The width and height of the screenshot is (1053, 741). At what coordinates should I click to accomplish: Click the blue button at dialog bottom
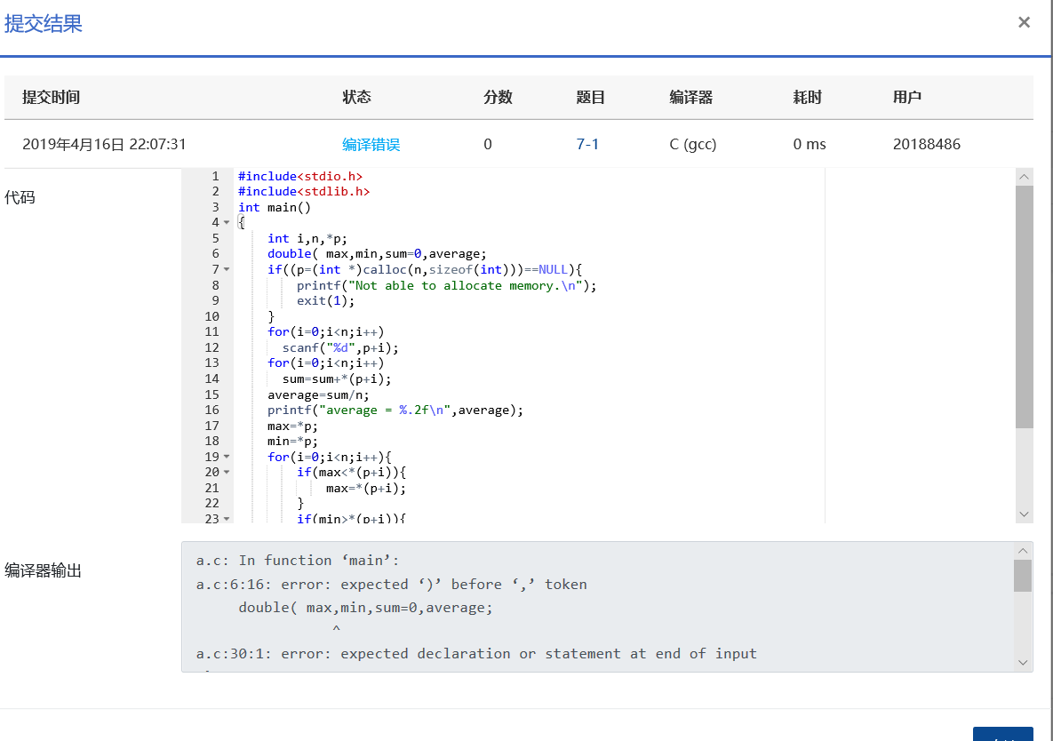(1002, 734)
